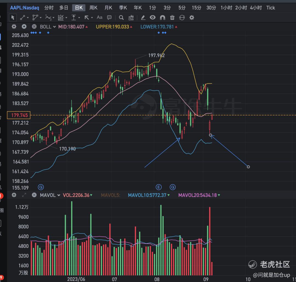Select the 4小时 interval
This screenshot has height=282, width=296.
click(256, 8)
